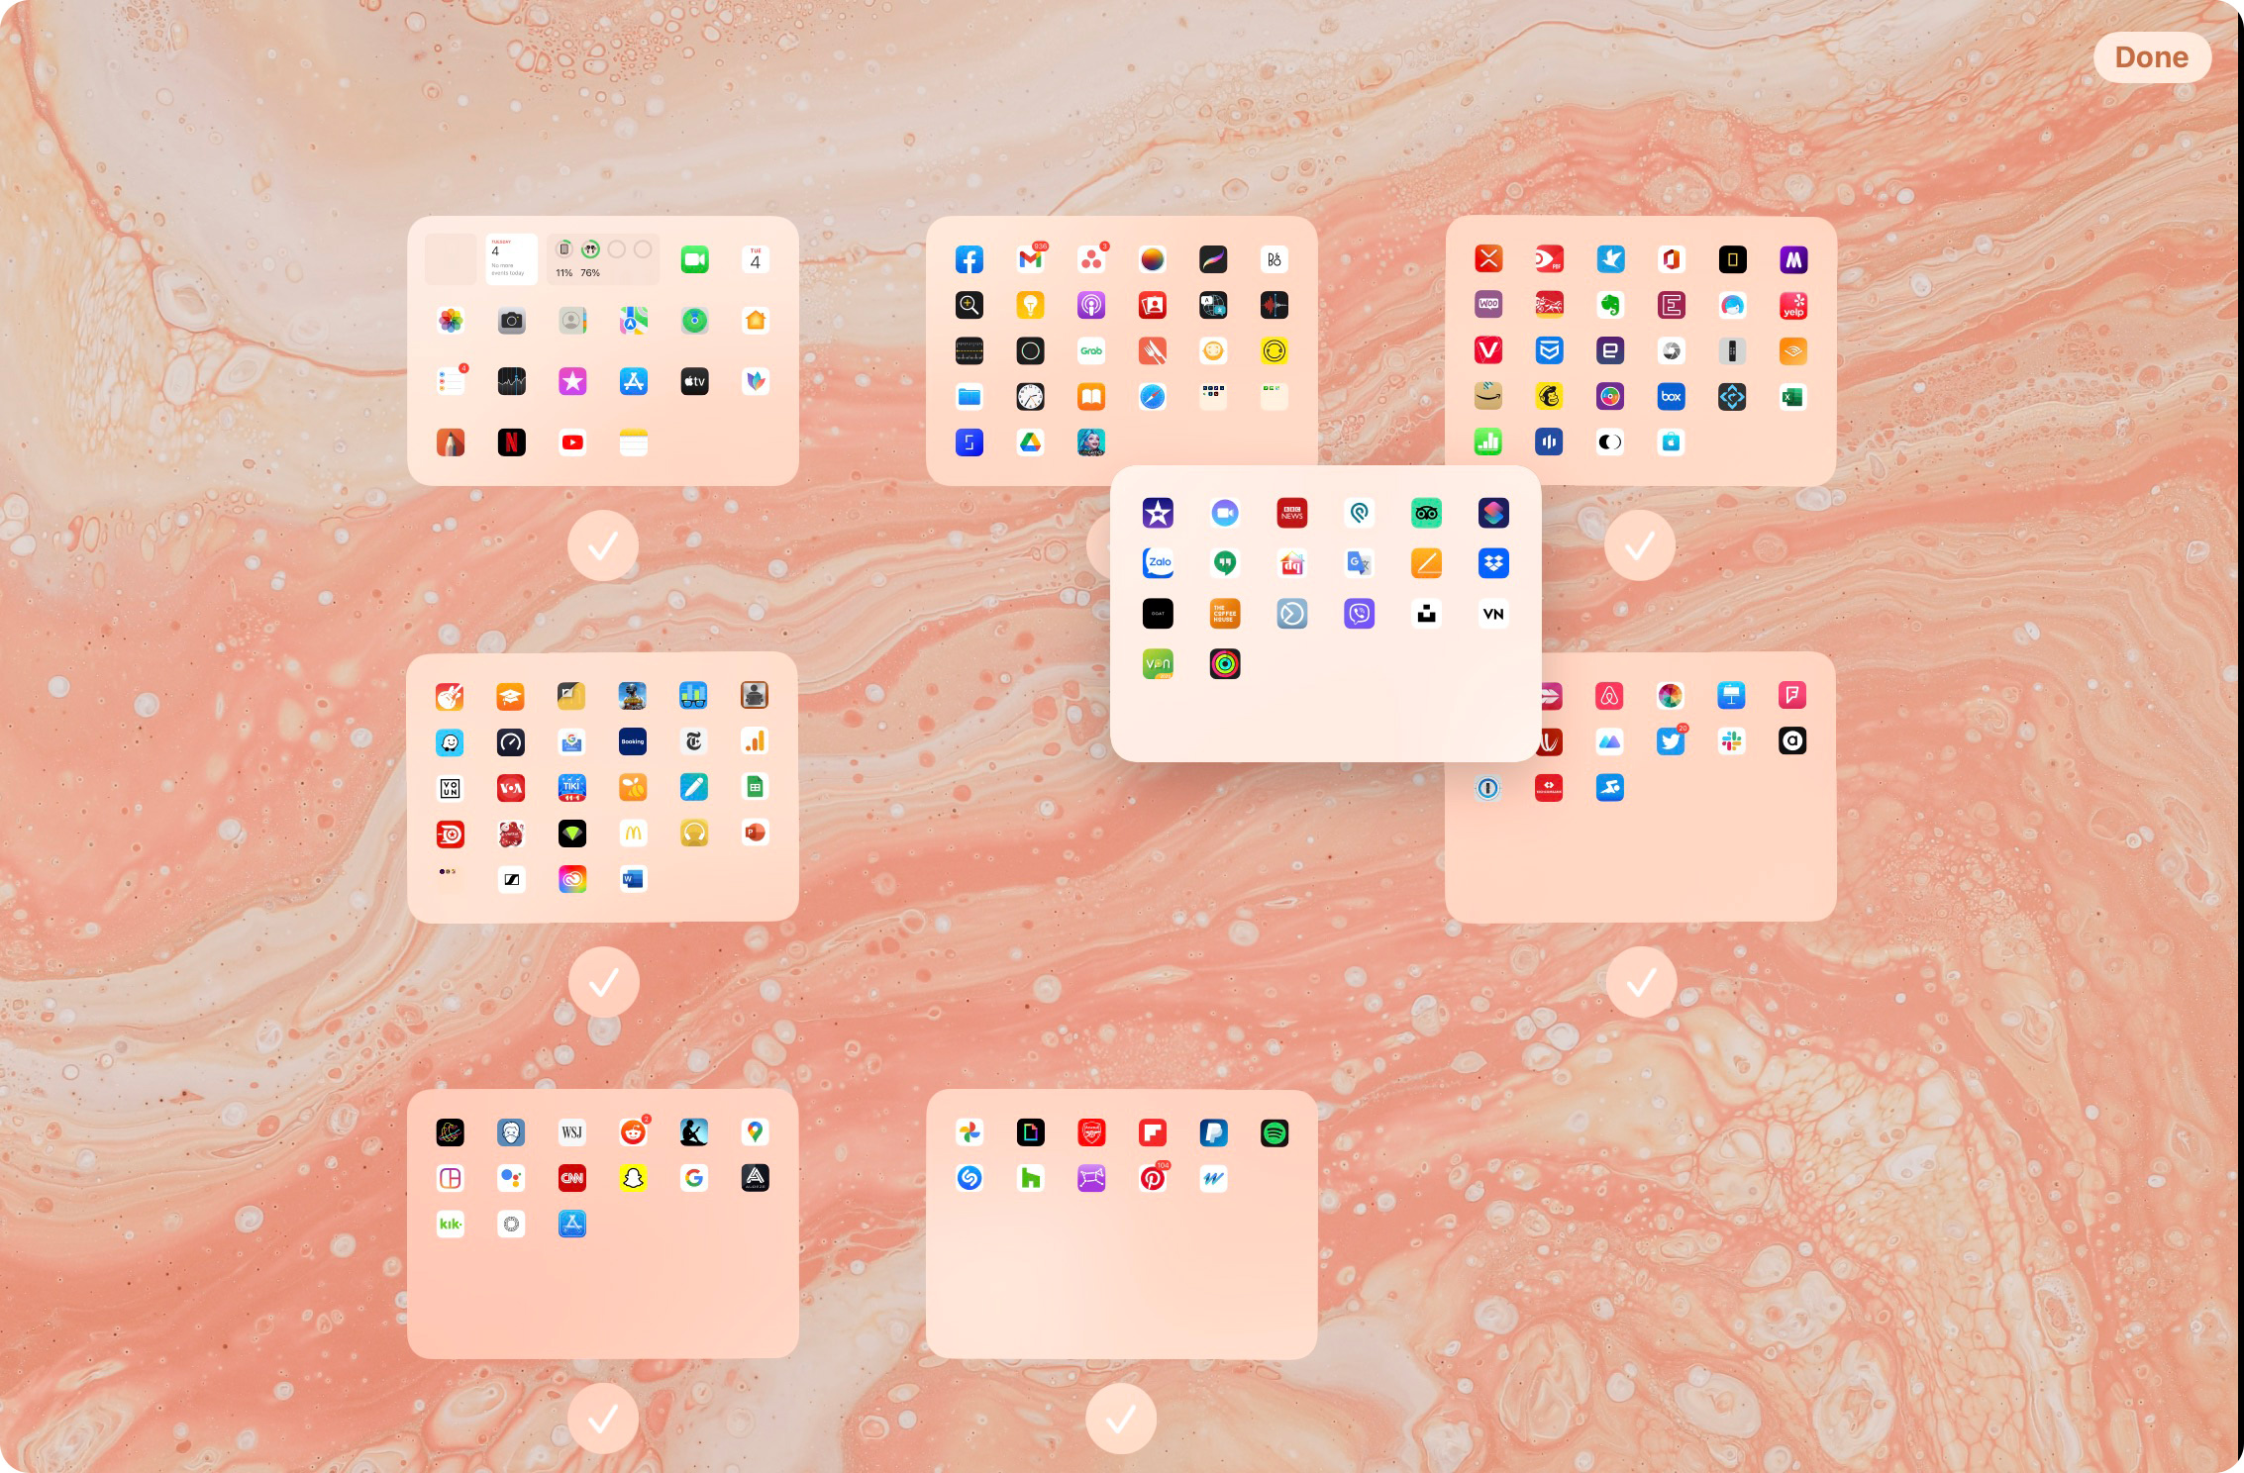The width and height of the screenshot is (2244, 1473).
Task: Select the Camera app icon
Action: pos(511,321)
